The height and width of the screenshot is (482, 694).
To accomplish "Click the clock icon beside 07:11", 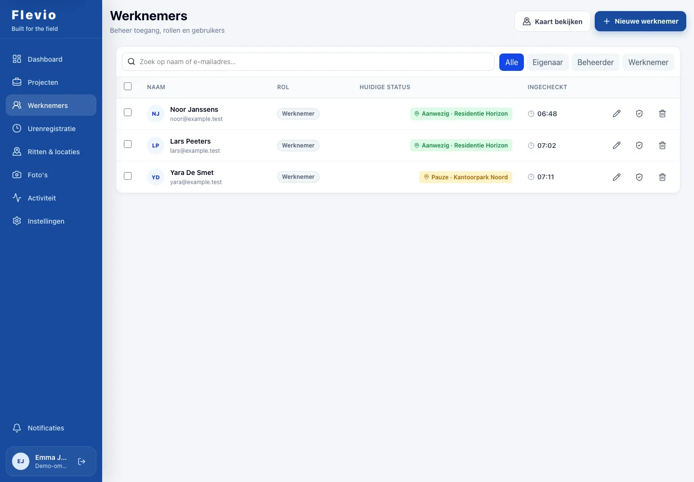I will [x=531, y=177].
